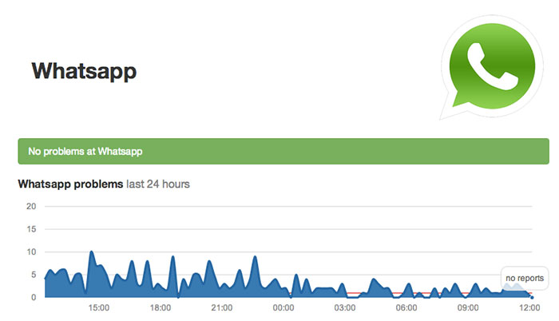
Task: Click the 21:00 time axis label
Action: coord(222,307)
